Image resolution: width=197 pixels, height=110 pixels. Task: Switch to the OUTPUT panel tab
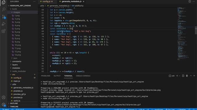point(57,76)
